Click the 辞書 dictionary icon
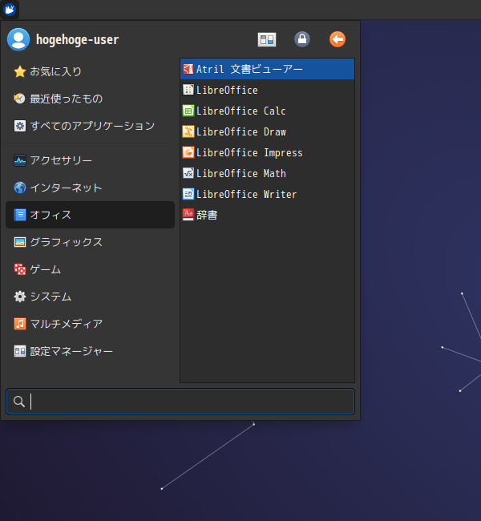 tap(188, 215)
